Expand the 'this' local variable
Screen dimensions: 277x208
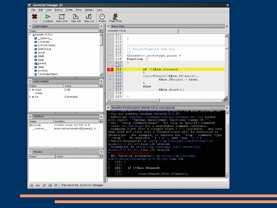coord(30,97)
